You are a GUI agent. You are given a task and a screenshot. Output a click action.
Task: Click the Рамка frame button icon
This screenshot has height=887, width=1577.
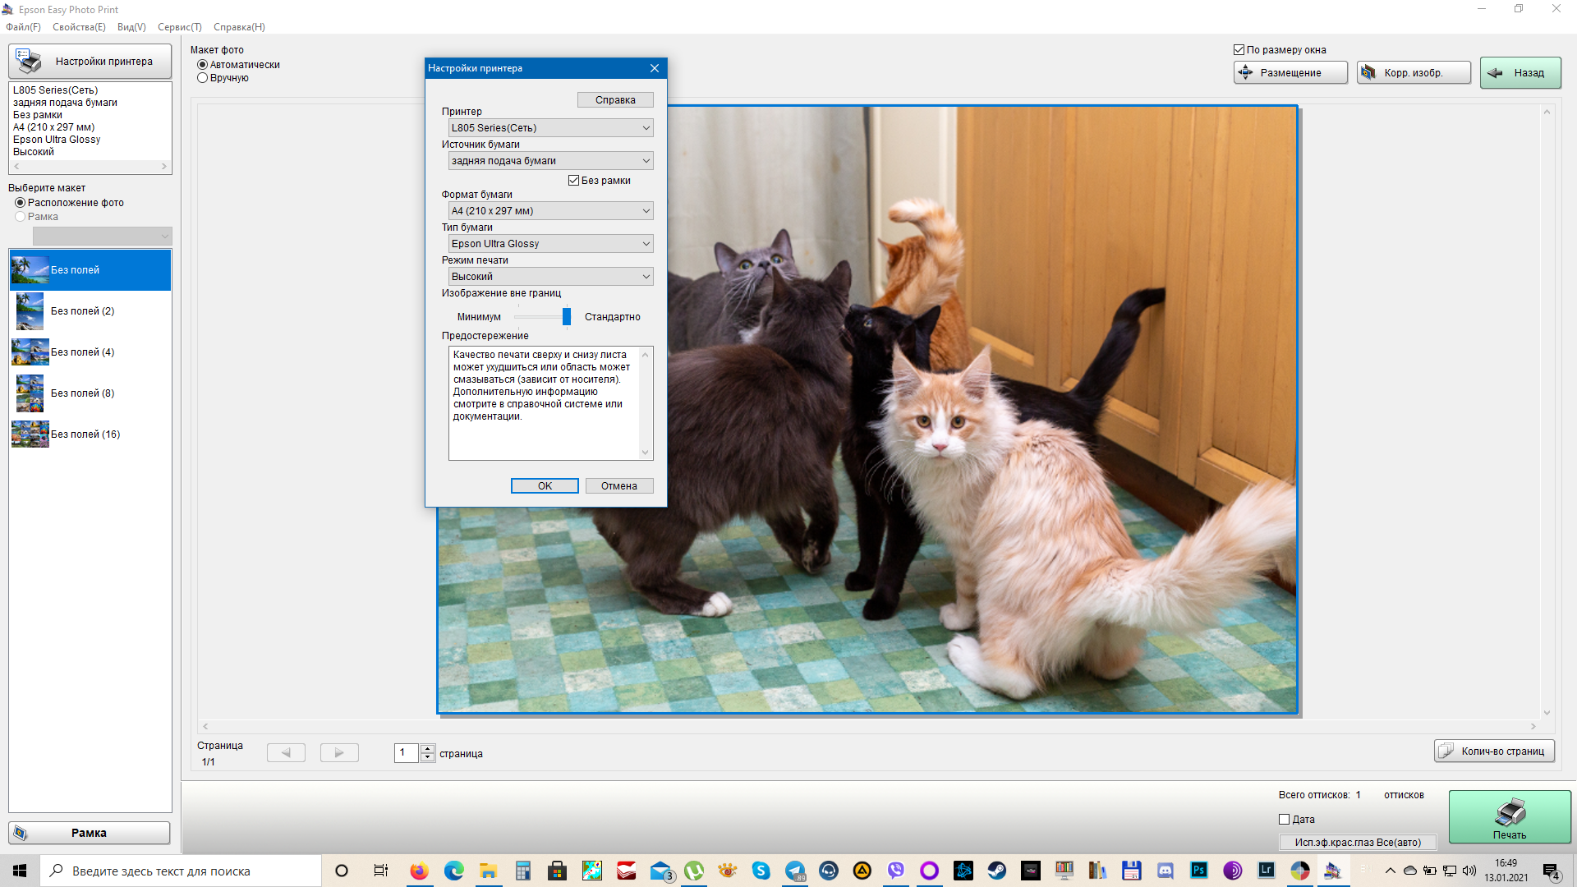pyautogui.click(x=21, y=833)
